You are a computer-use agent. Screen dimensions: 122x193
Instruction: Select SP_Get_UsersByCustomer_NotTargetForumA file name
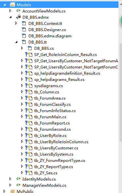[76, 61]
